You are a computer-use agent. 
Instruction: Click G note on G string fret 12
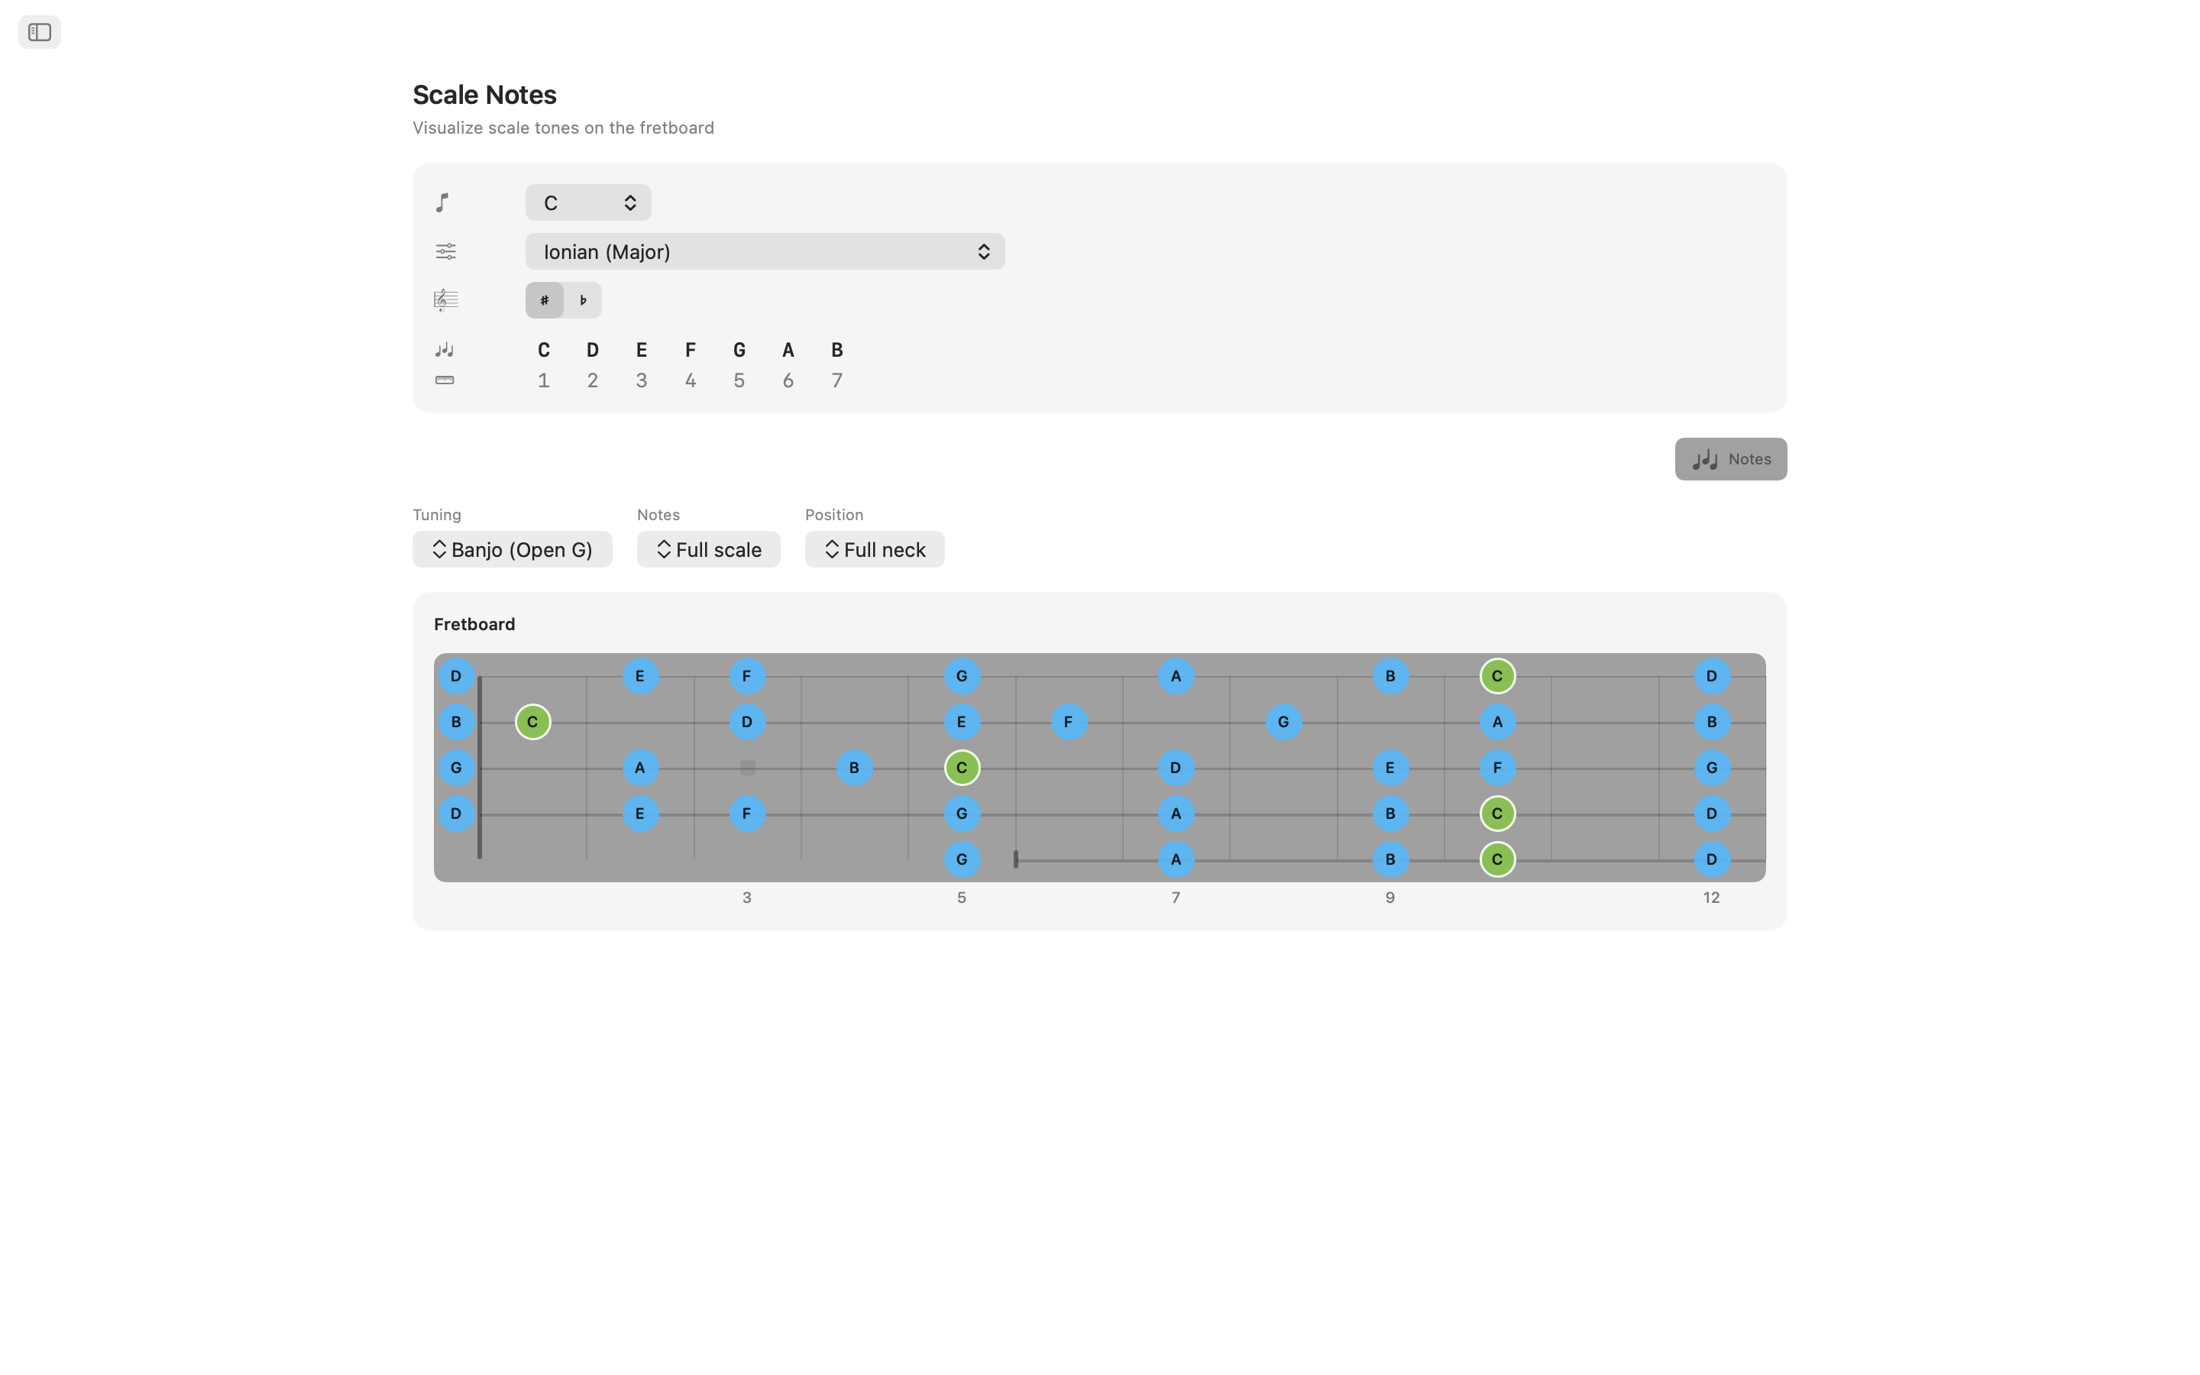pyautogui.click(x=1712, y=768)
